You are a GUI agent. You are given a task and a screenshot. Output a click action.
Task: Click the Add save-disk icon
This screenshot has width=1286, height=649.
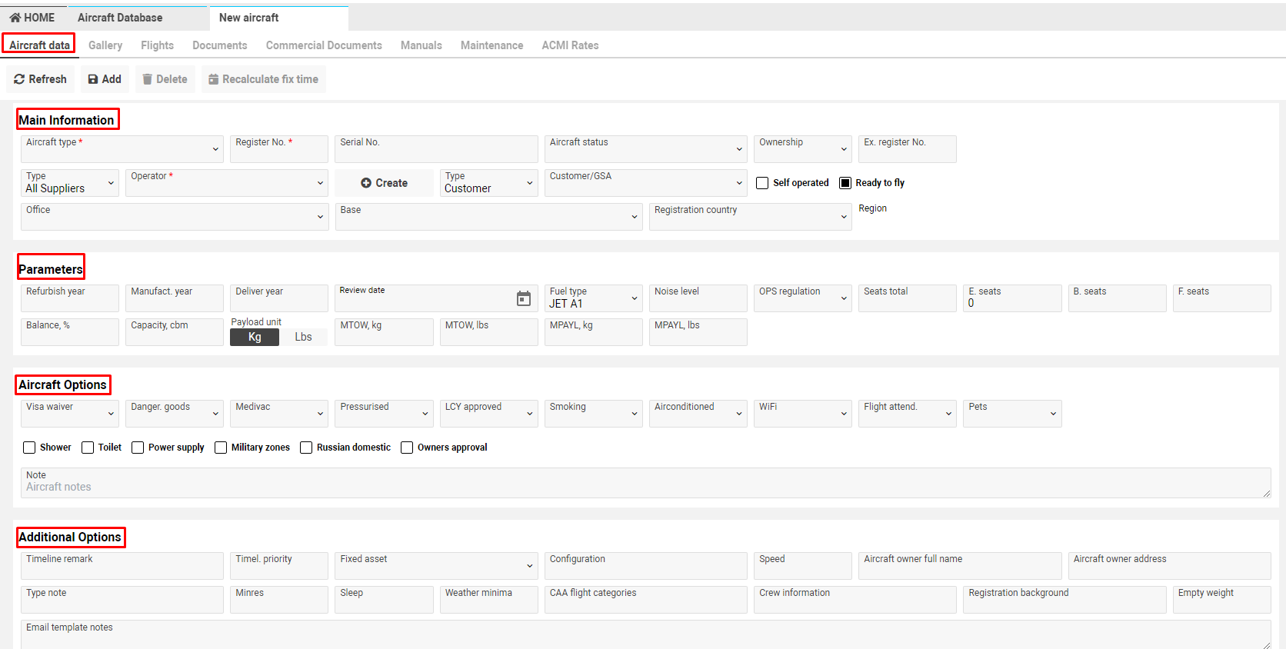(x=93, y=79)
